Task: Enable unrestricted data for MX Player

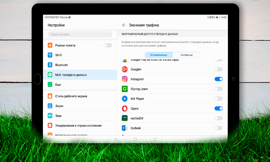Action: [x=219, y=99]
